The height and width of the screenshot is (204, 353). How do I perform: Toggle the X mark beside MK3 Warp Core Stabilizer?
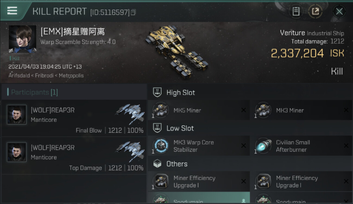coord(244,146)
